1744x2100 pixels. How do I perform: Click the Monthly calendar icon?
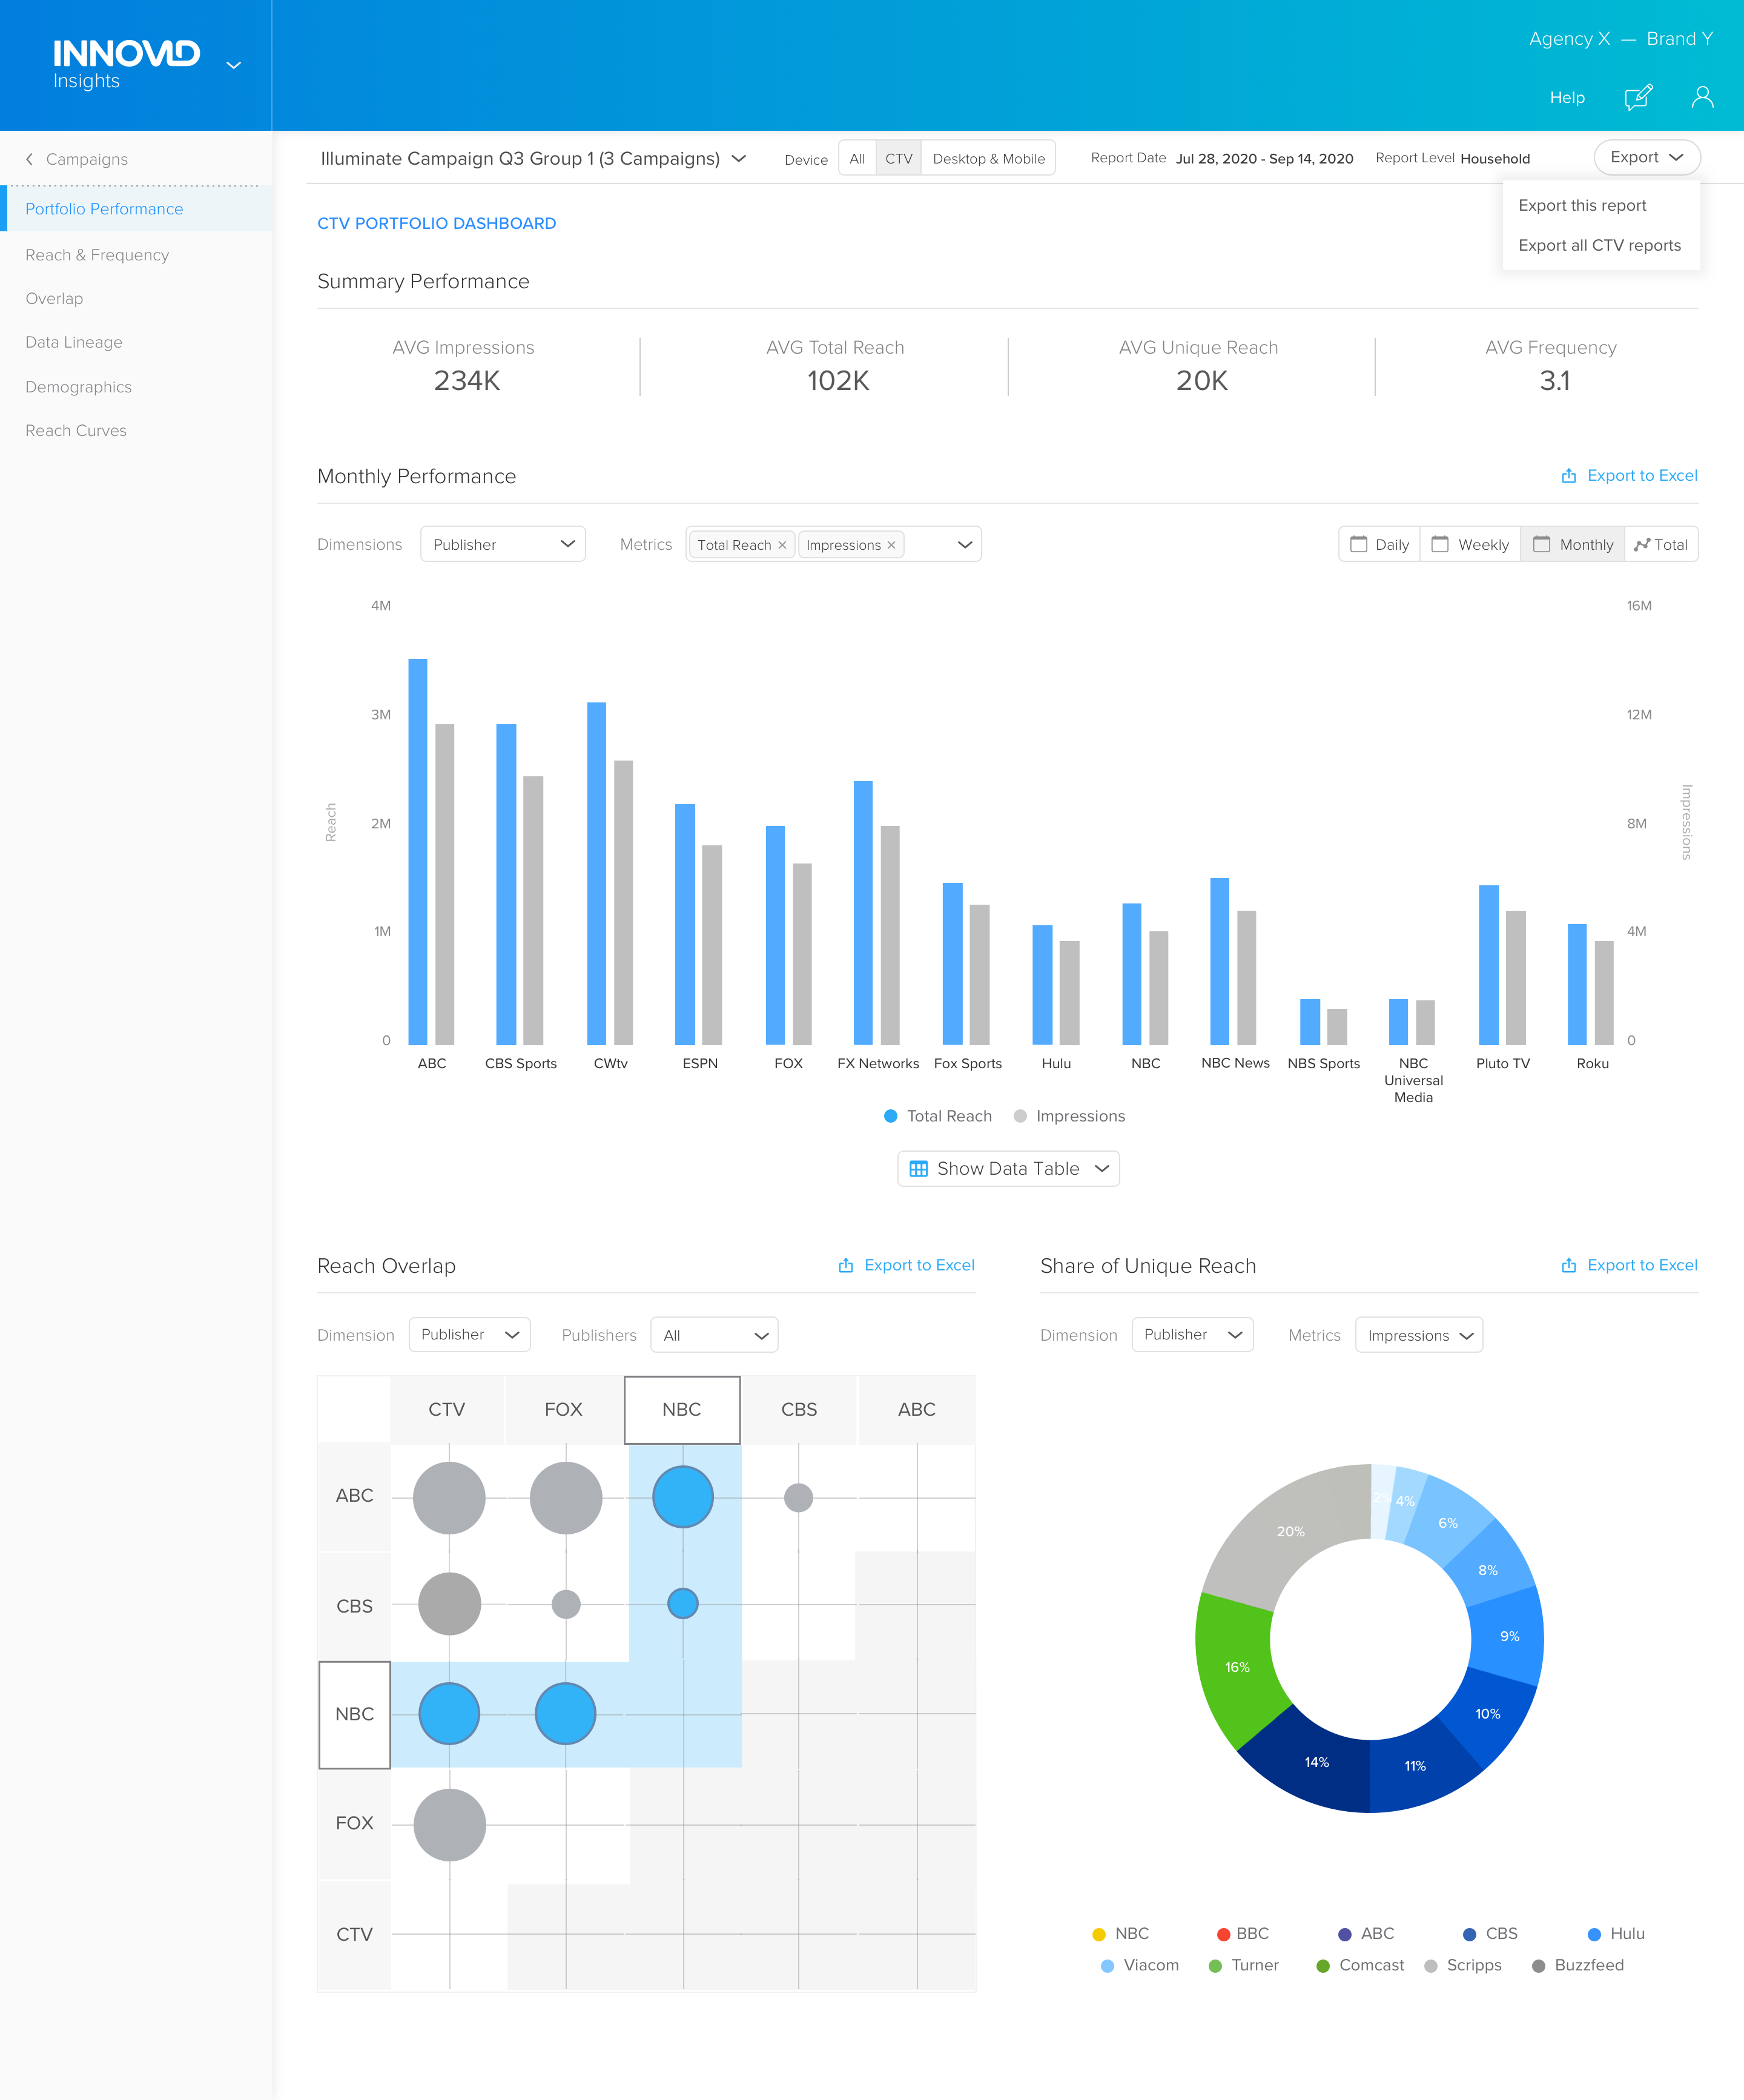(x=1541, y=544)
